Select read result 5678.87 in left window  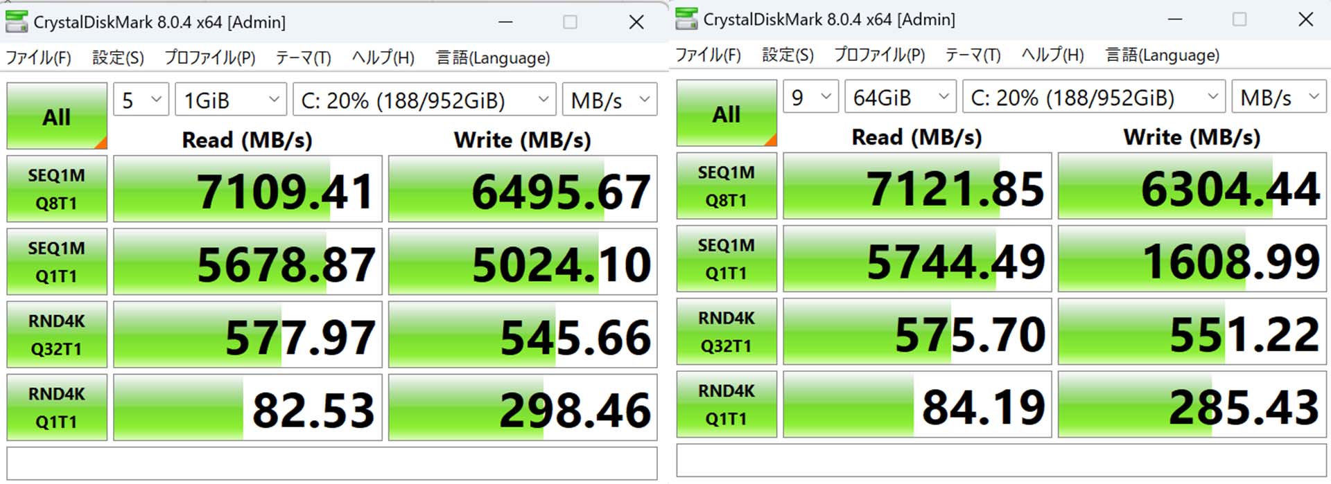(247, 262)
